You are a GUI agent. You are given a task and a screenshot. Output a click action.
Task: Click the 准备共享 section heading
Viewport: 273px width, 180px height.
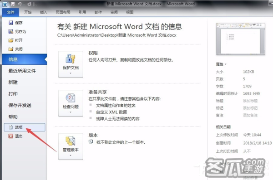97,92
